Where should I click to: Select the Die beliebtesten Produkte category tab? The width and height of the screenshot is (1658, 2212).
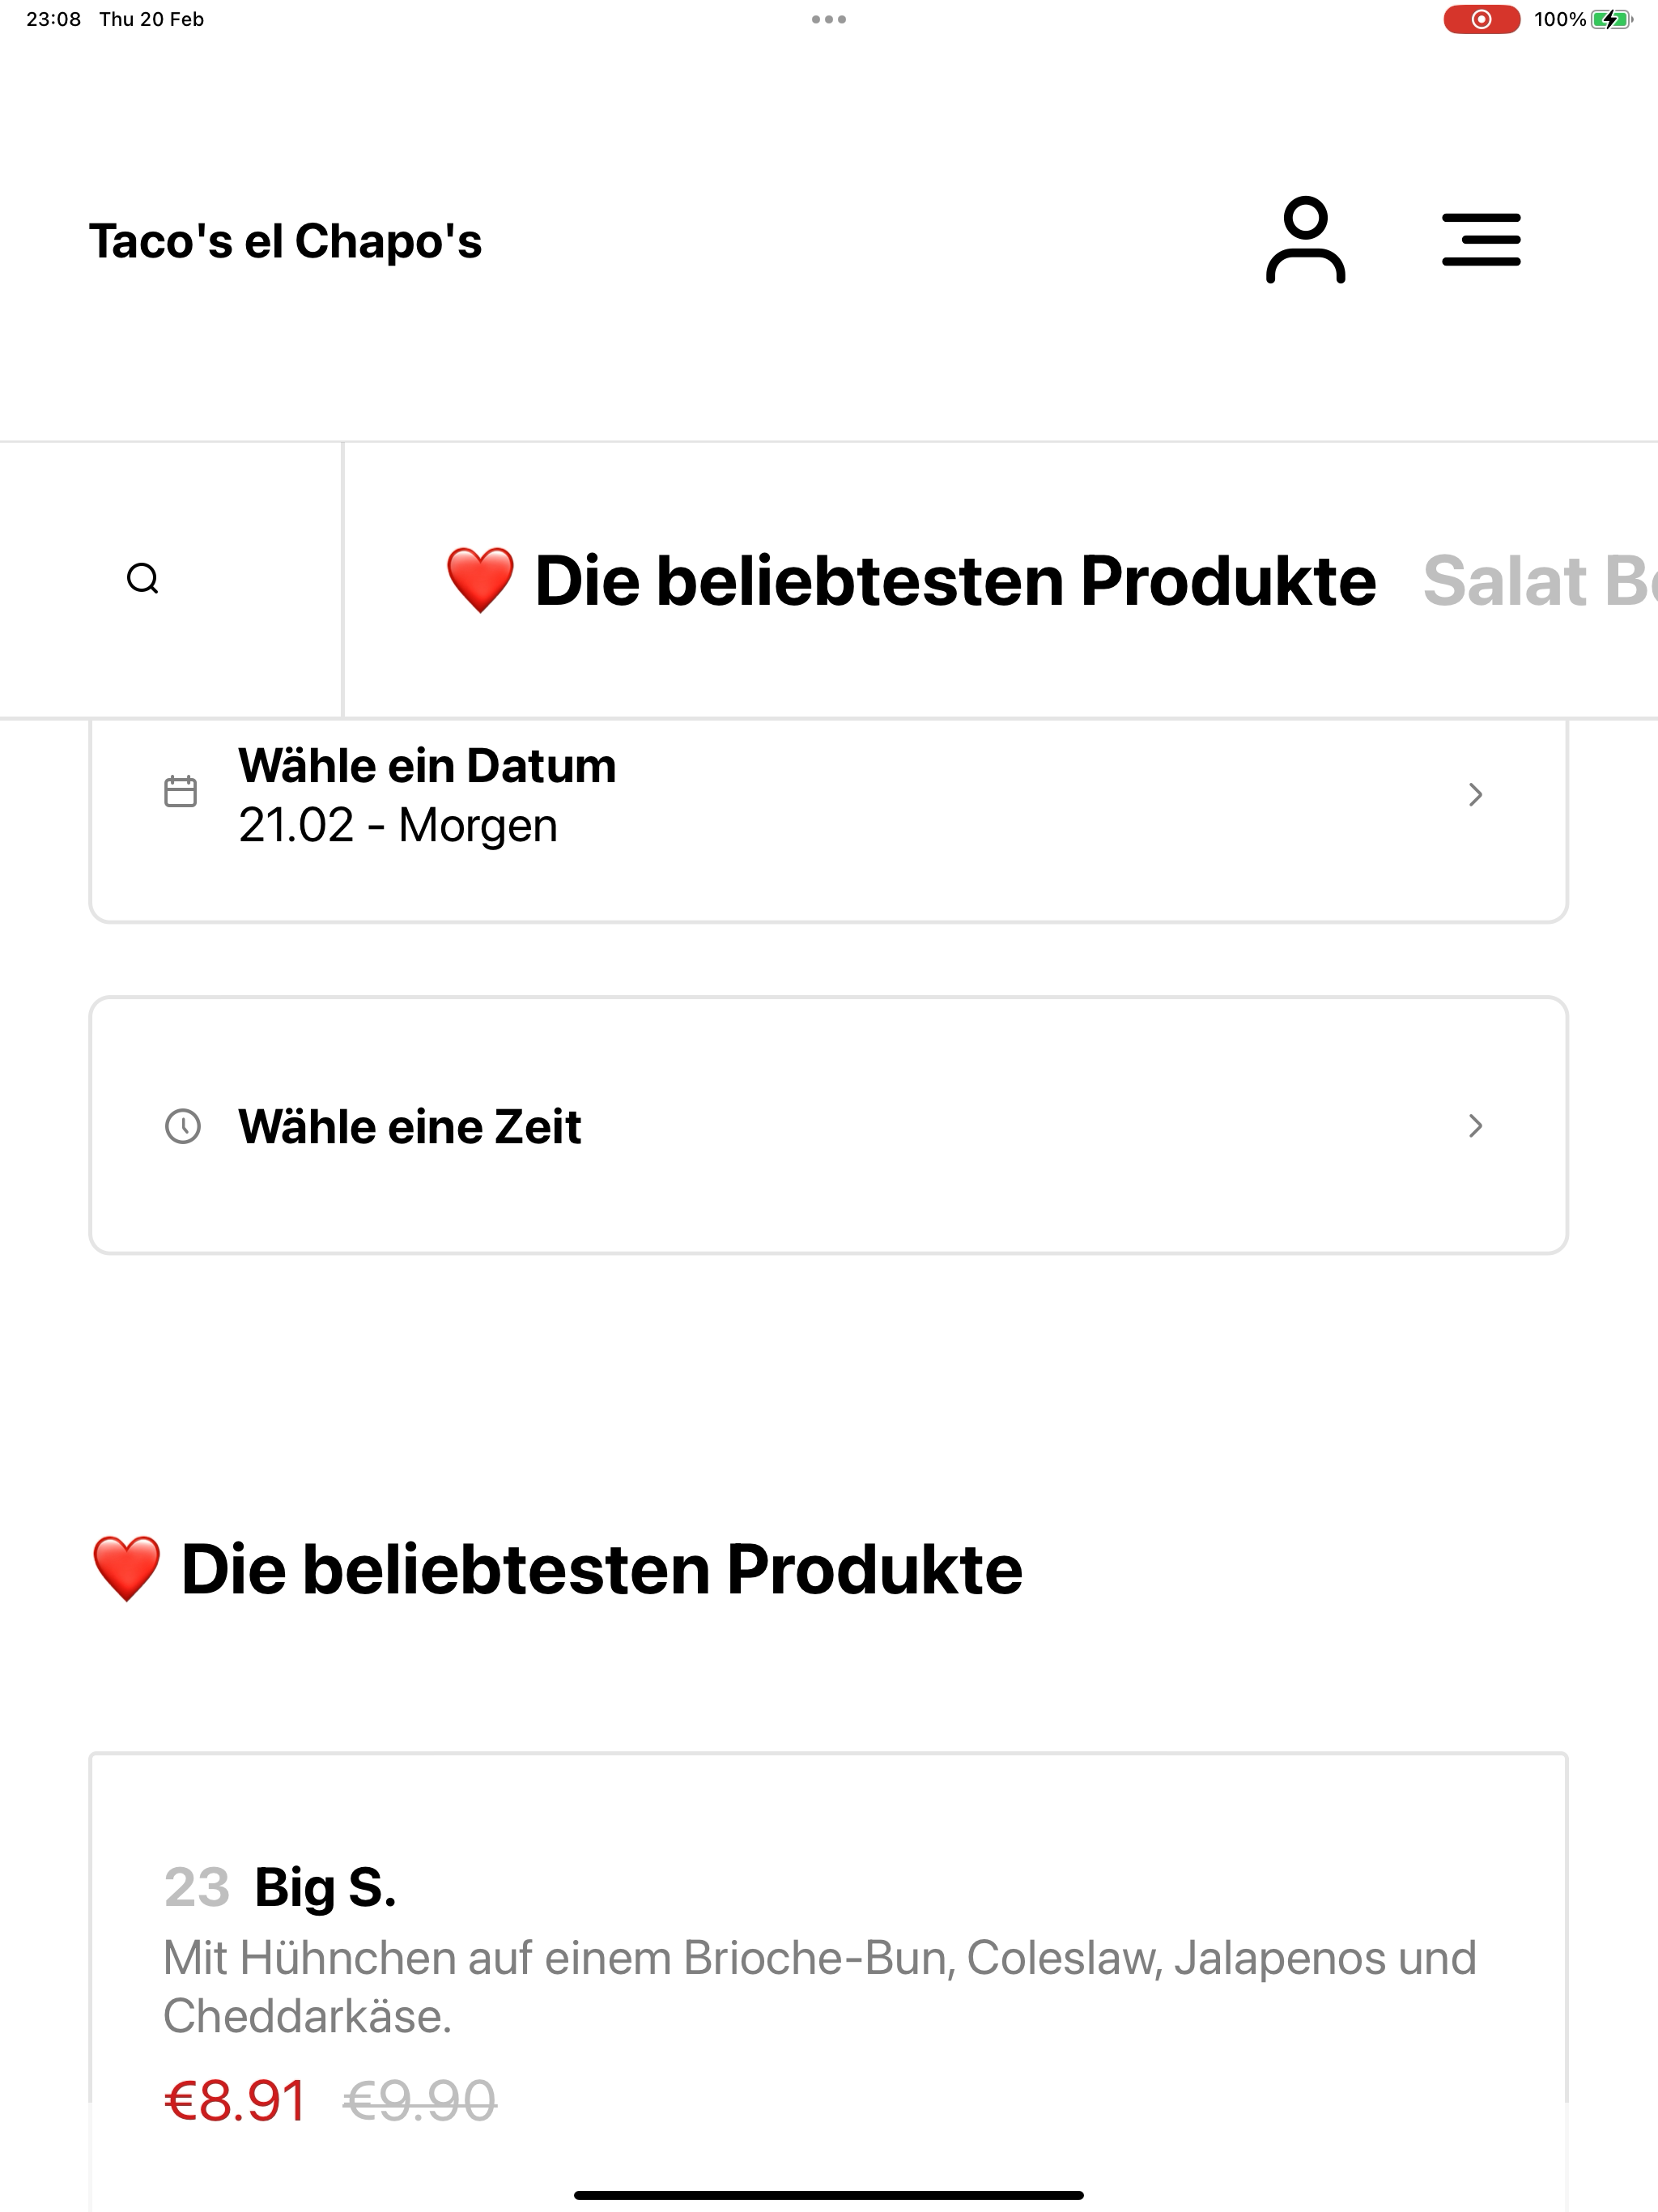pos(910,580)
